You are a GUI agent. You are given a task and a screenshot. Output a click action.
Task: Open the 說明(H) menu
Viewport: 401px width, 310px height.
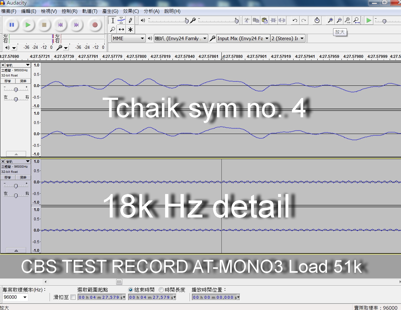pos(172,11)
